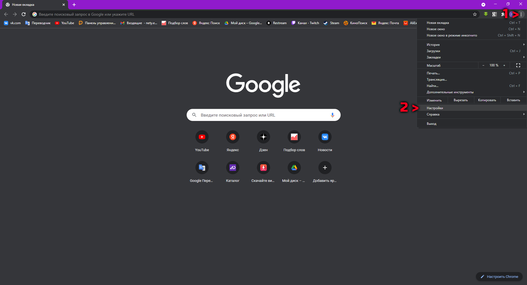527x285 pixels.
Task: Toggle full screen mode in the menu
Action: pos(518,65)
